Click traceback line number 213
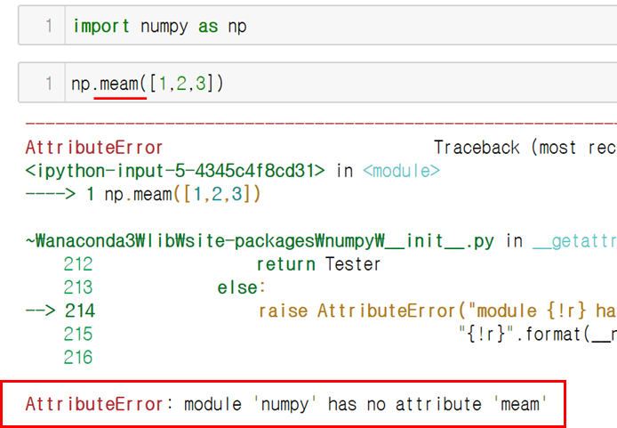The width and height of the screenshot is (617, 428). pos(78,287)
